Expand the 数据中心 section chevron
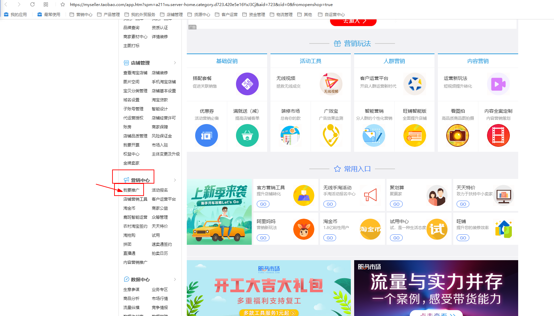 [175, 279]
